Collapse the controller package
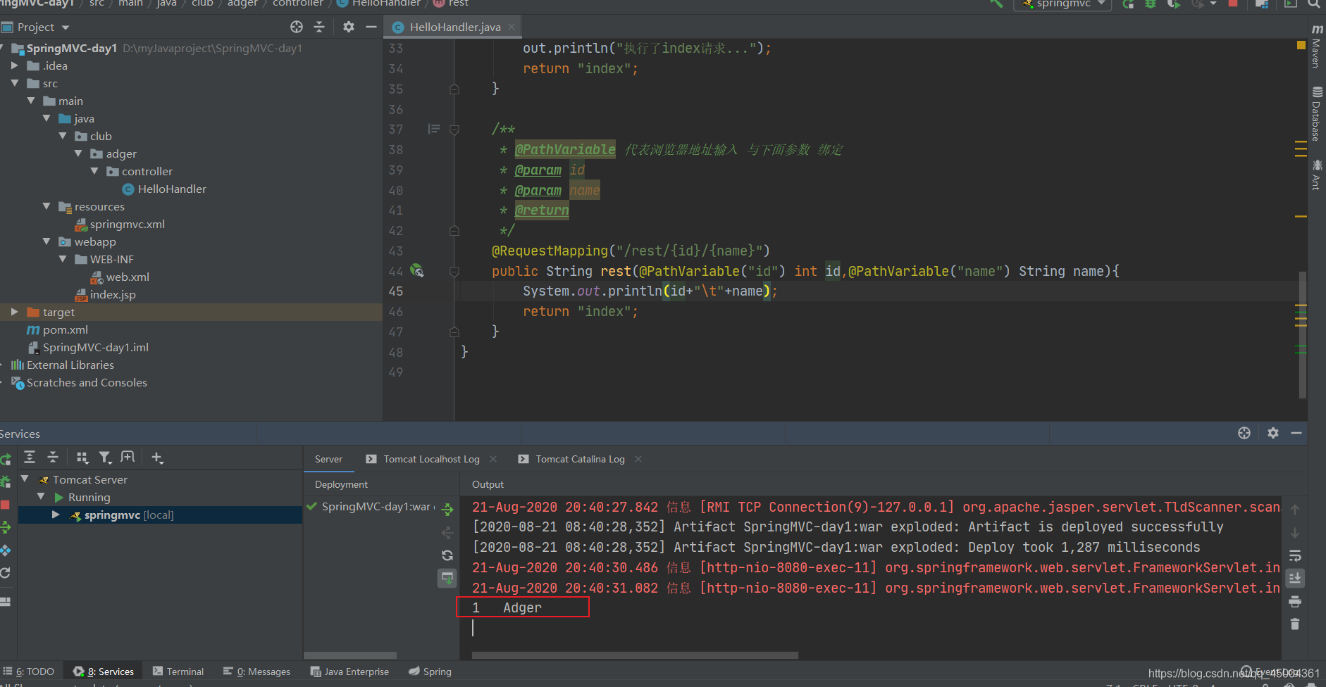 pos(94,171)
